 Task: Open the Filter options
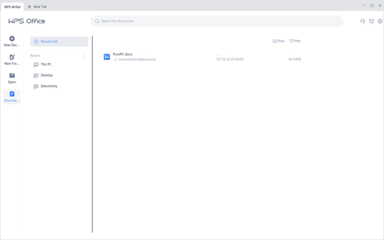pyautogui.click(x=295, y=41)
